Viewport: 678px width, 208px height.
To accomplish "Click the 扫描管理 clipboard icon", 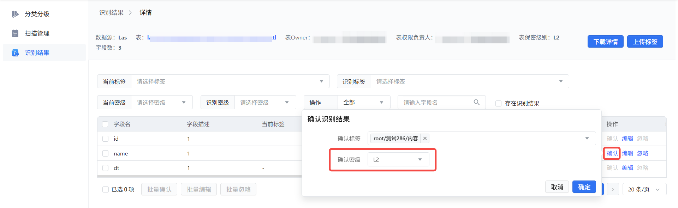I will (15, 33).
